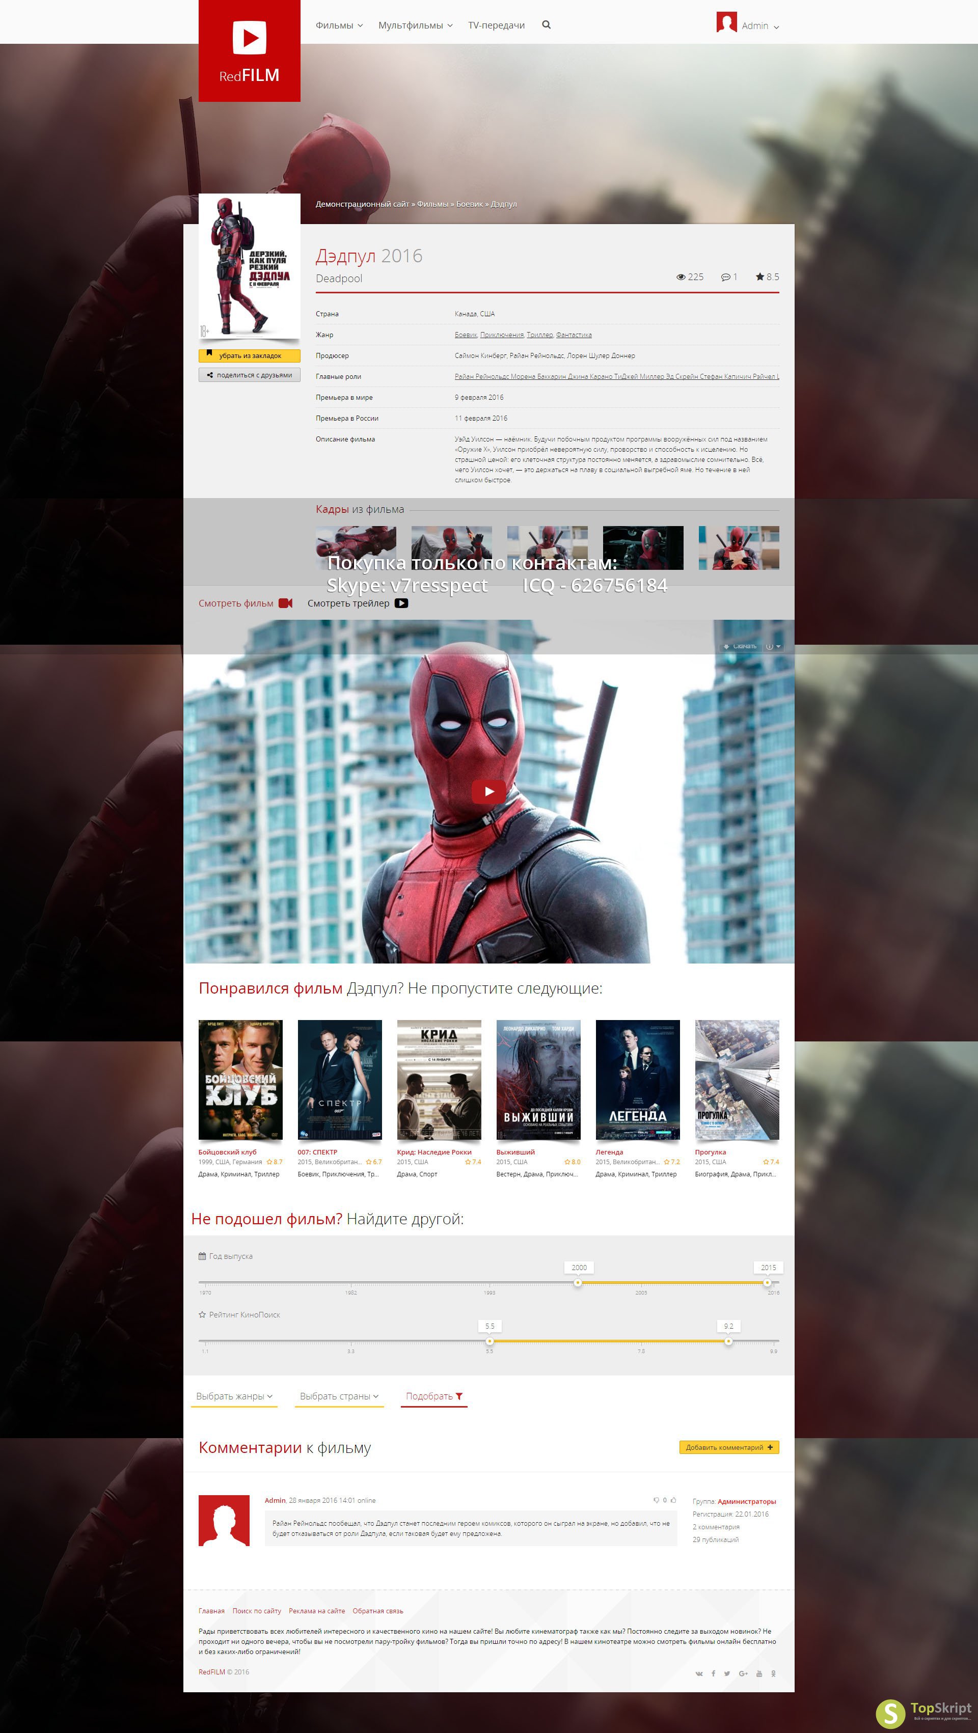This screenshot has height=1733, width=978.
Task: Click the RedFILM logo play icon
Action: pos(249,37)
